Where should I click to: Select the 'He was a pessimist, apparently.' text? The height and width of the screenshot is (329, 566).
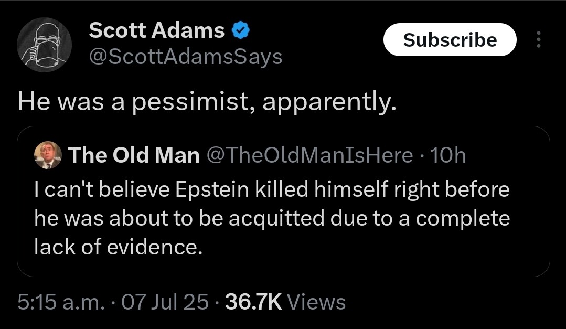pyautogui.click(x=207, y=102)
